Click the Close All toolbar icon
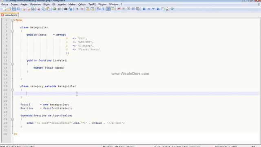 [x=28, y=9]
